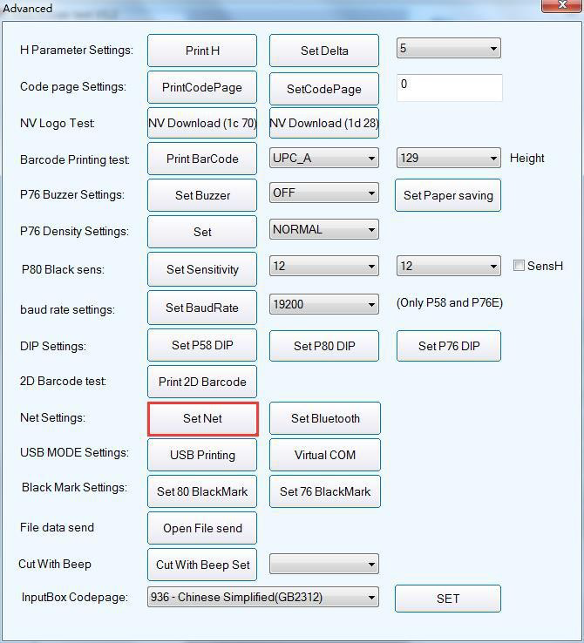Click the Set Buzzer button

(x=202, y=195)
